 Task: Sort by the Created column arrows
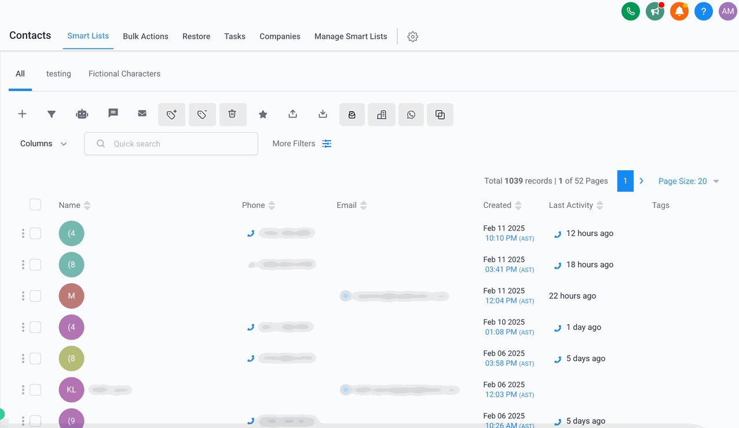[x=518, y=206]
